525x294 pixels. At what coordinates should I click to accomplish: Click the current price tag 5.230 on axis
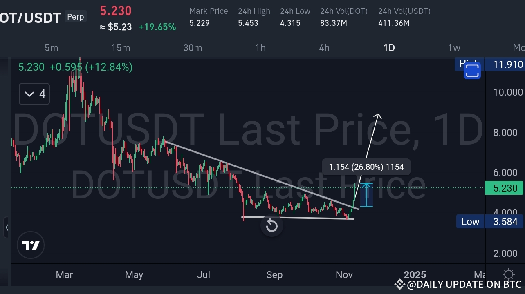click(x=504, y=188)
